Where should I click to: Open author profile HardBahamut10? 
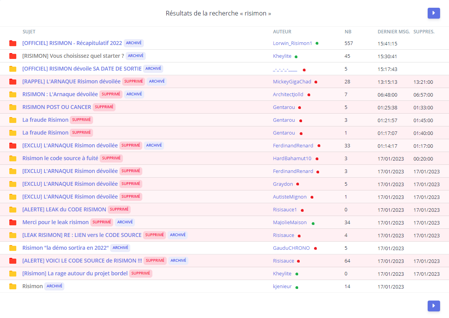292,159
